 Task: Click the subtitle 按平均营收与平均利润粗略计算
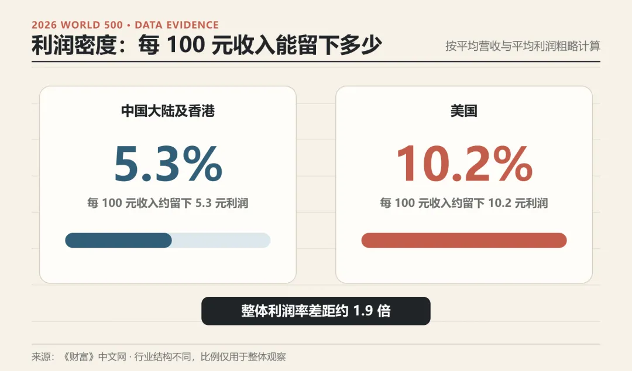523,46
